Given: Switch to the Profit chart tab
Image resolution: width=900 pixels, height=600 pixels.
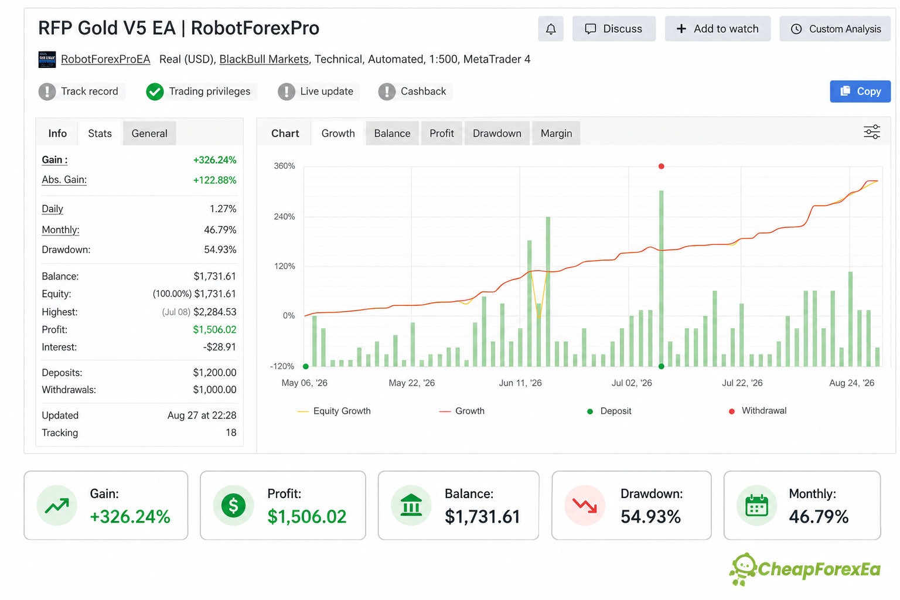Looking at the screenshot, I should (x=442, y=134).
